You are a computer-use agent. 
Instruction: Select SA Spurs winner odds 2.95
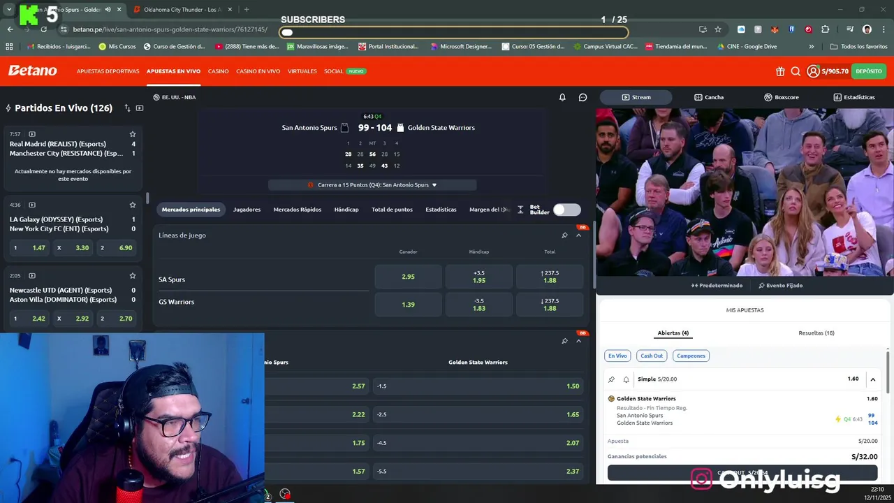click(x=409, y=277)
